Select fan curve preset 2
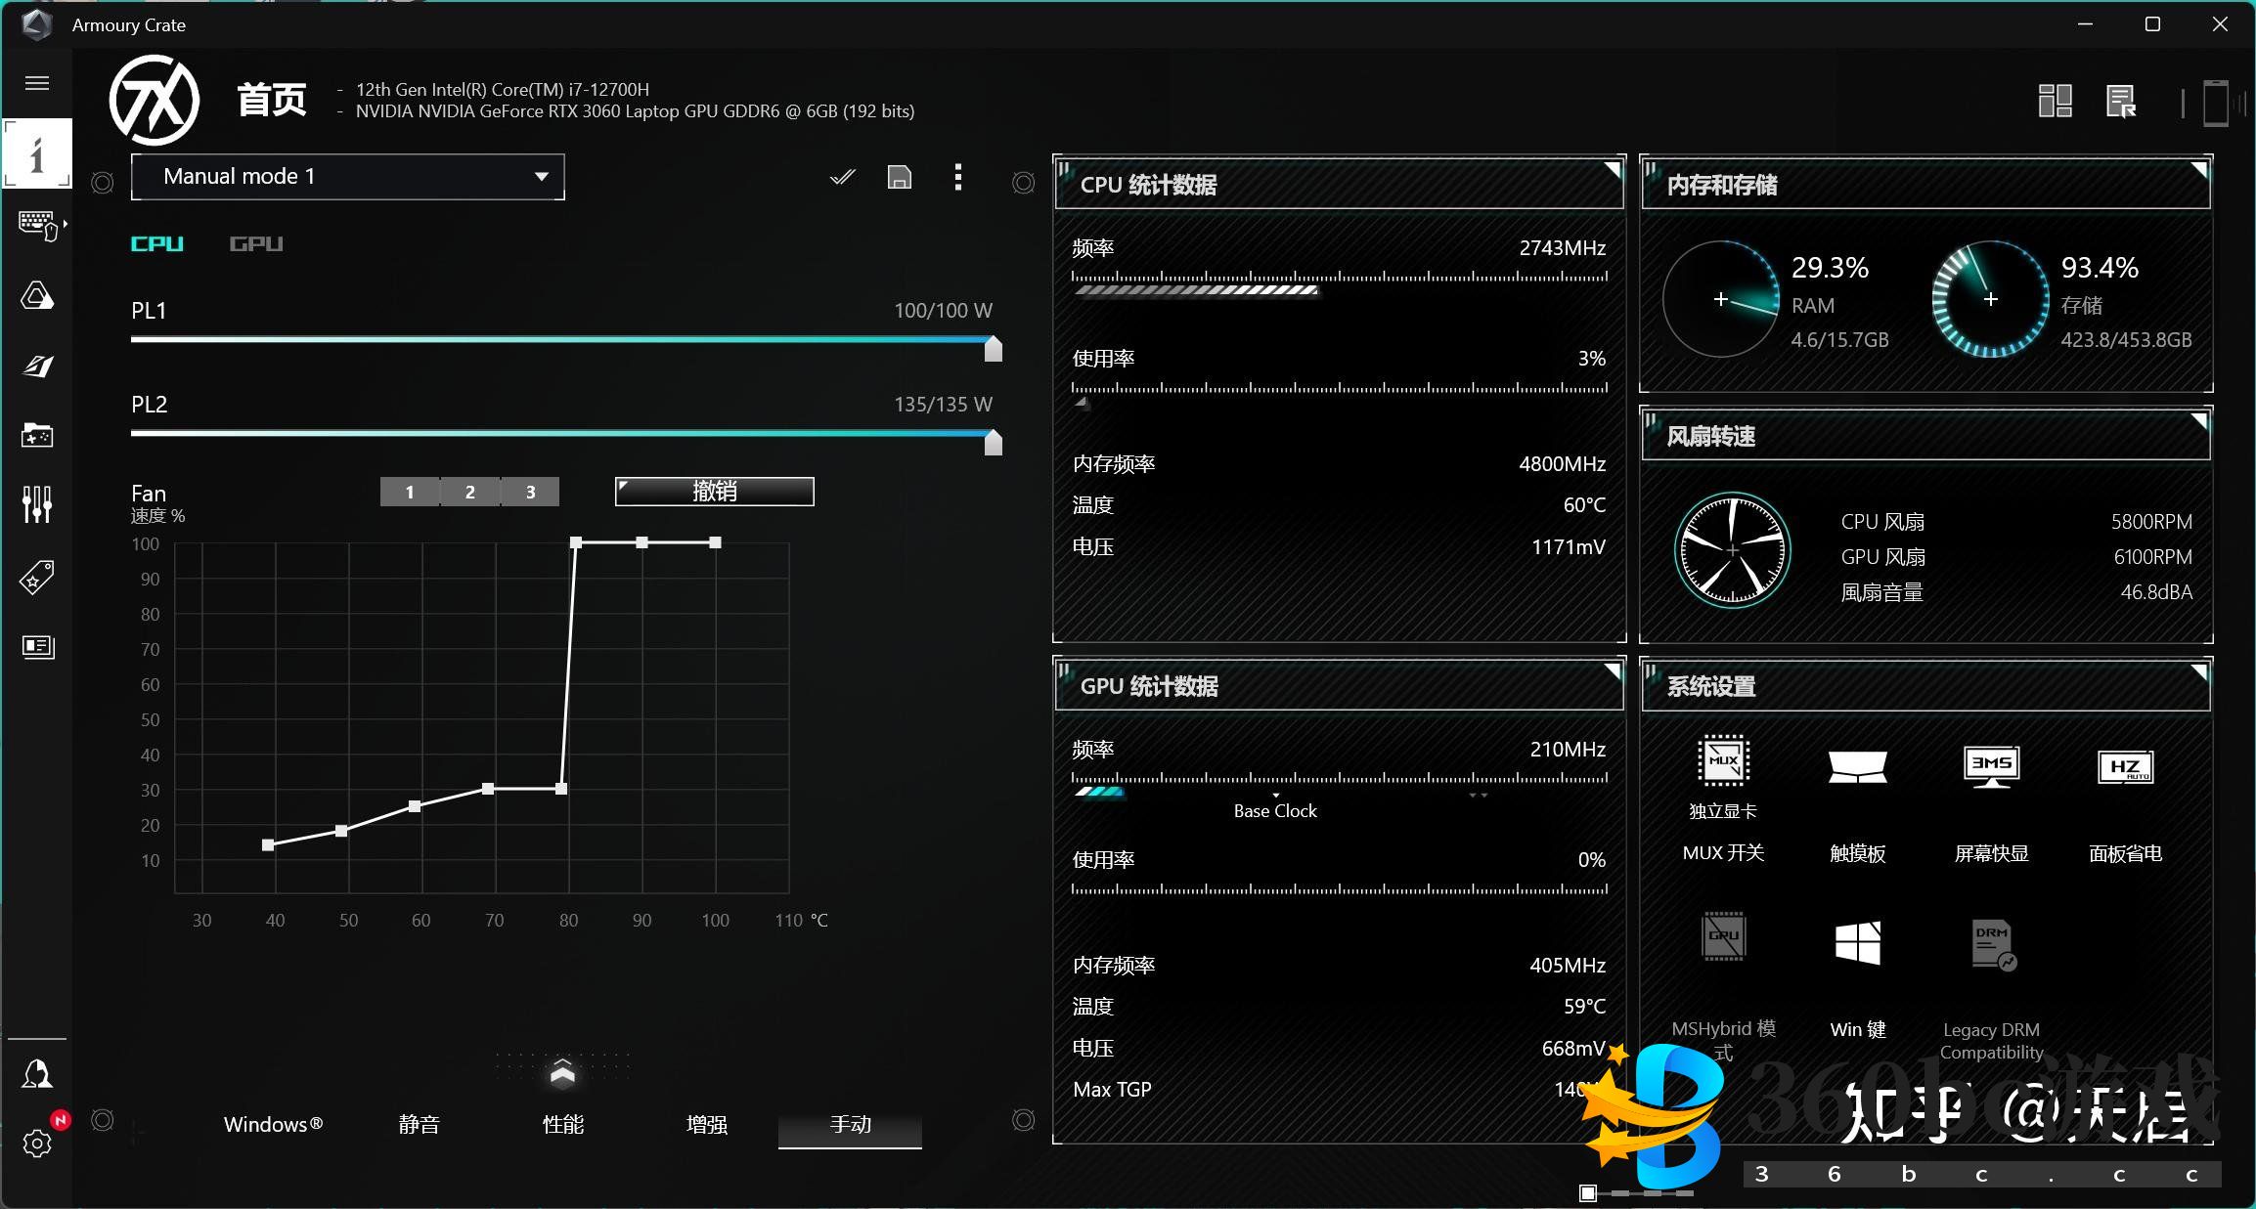Viewport: 2256px width, 1209px height. click(469, 492)
